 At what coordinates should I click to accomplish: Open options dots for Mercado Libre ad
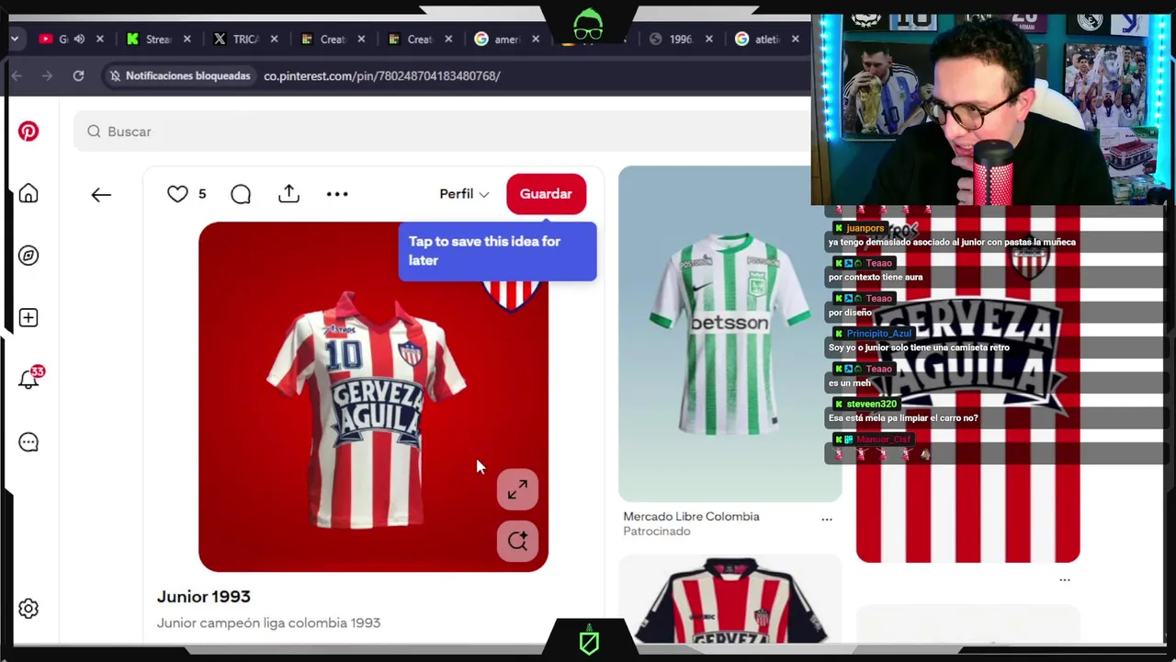coord(827,519)
